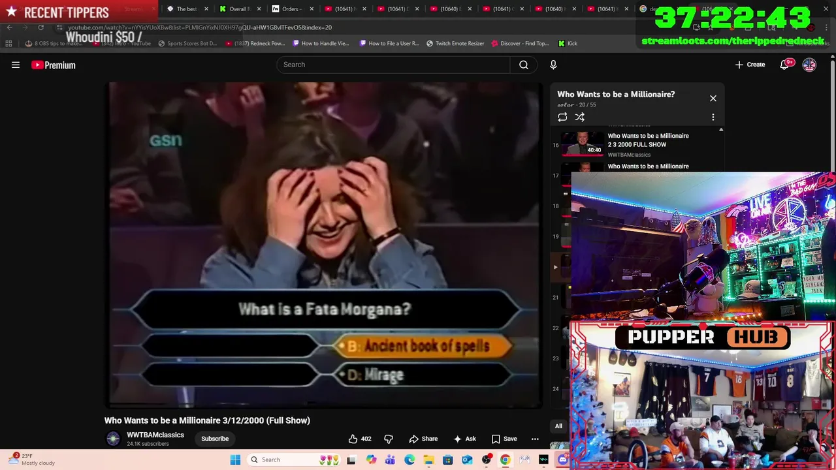Open Microsoft Teams from taskbar
The image size is (836, 470).
(390, 460)
